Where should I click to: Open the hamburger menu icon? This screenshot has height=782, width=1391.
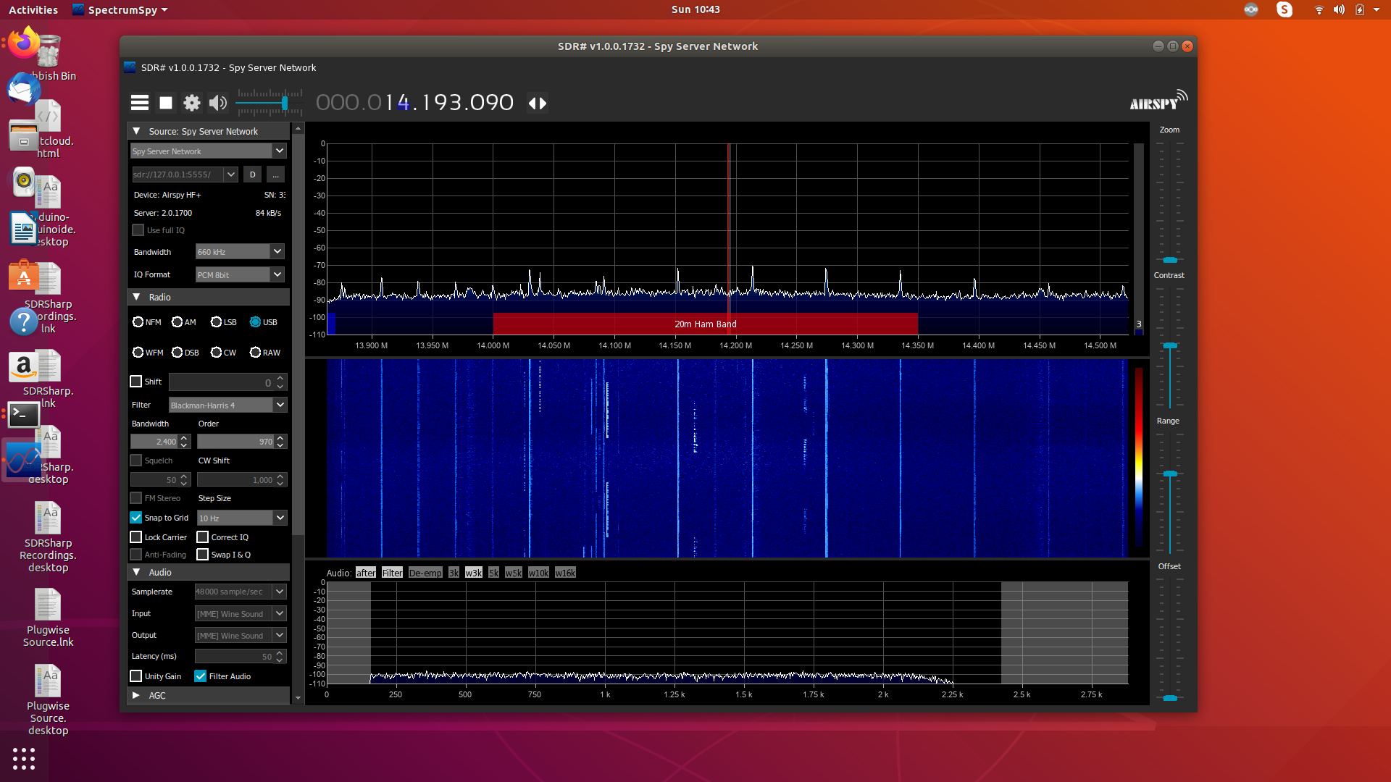pyautogui.click(x=140, y=103)
